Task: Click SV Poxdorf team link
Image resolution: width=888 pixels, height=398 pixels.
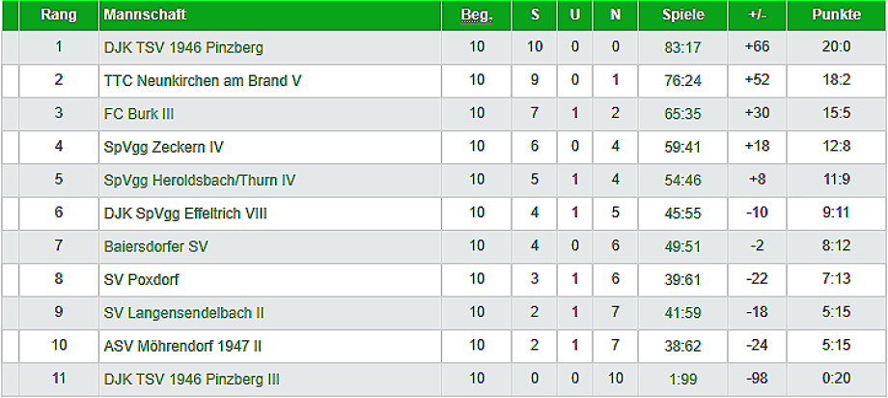Action: [x=142, y=279]
